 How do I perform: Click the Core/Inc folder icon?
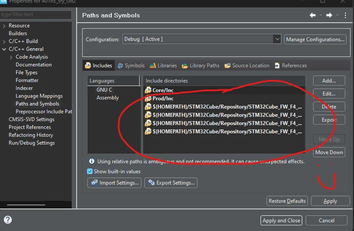click(x=148, y=90)
